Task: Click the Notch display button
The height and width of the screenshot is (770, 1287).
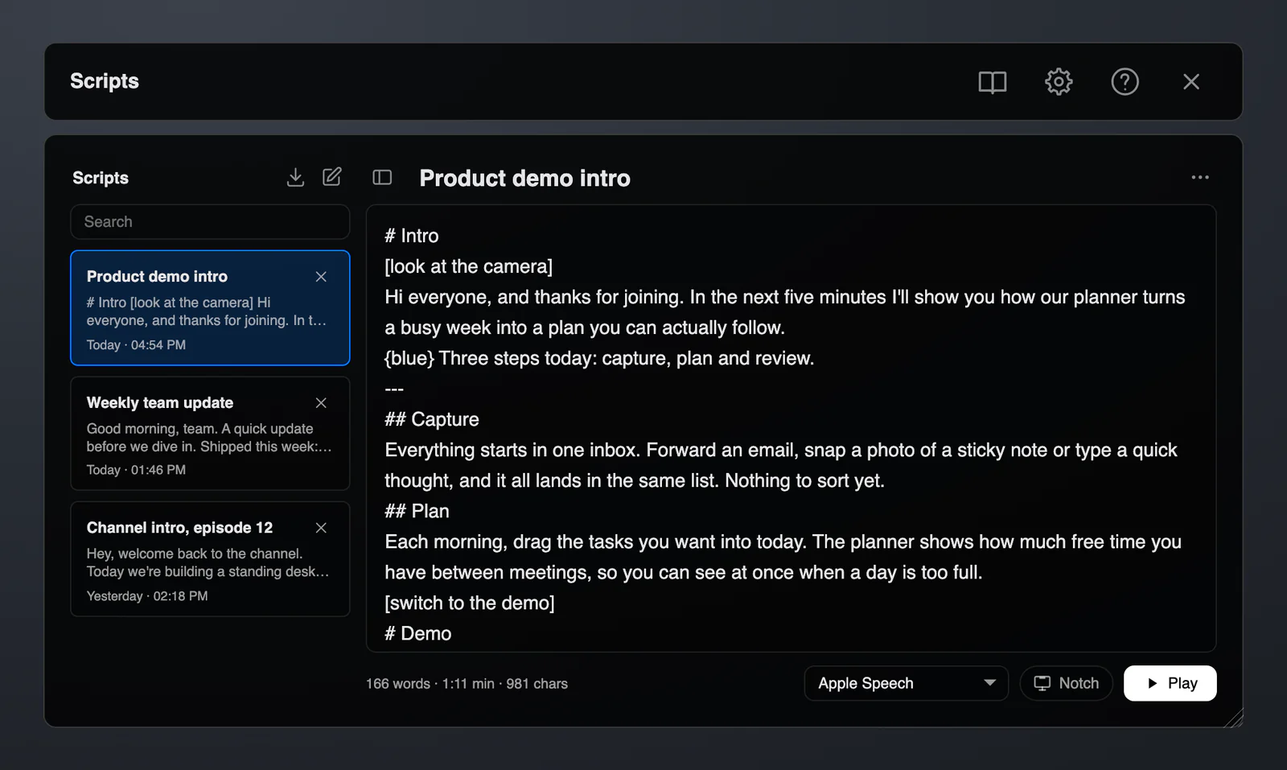Action: [1066, 683]
